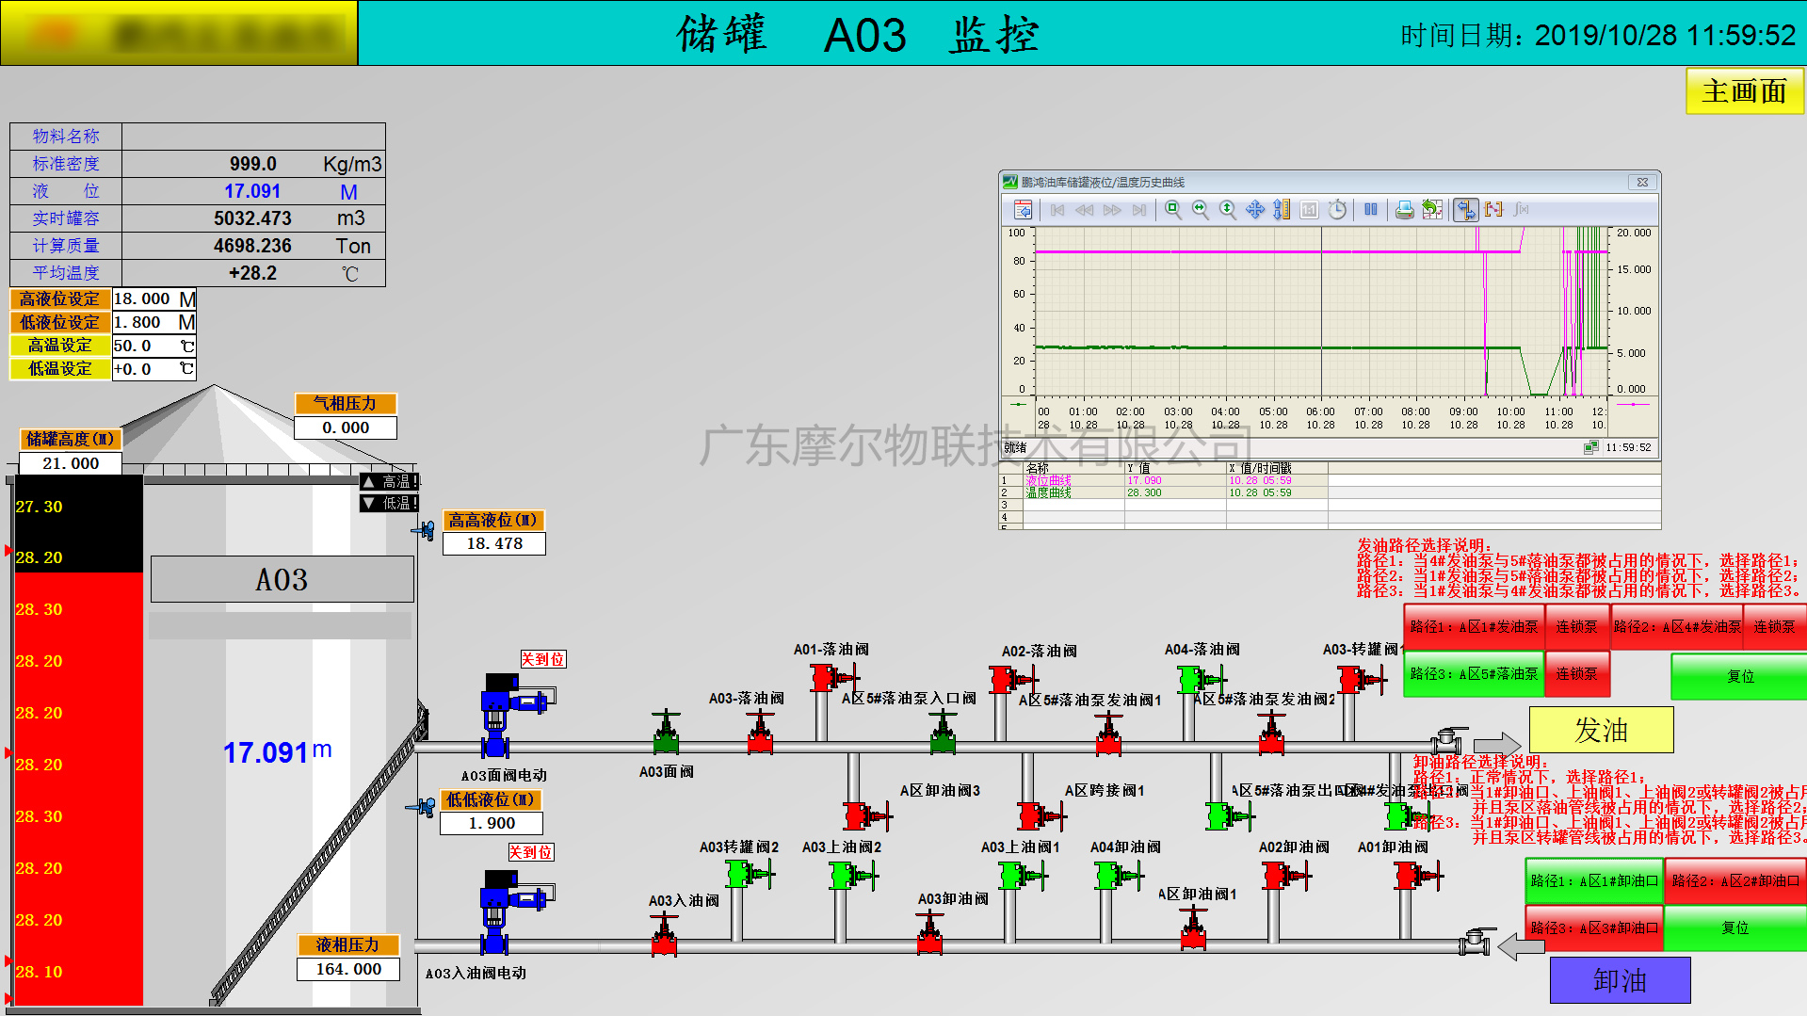The height and width of the screenshot is (1016, 1807).
Task: Open the trend clock time settings
Action: tap(1337, 209)
